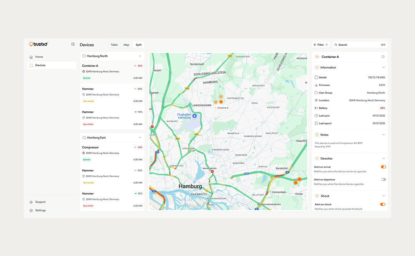Viewport: 415px width, 256px height.
Task: Go to Home in the sidebar
Action: [x=51, y=57]
